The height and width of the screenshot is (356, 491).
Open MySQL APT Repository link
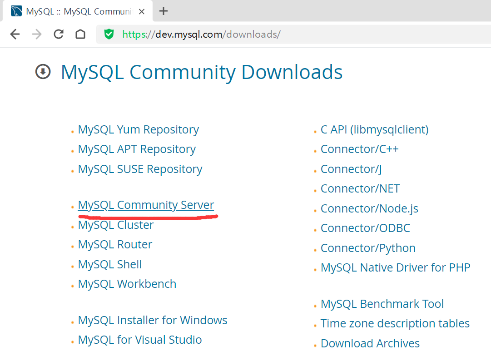pyautogui.click(x=137, y=149)
